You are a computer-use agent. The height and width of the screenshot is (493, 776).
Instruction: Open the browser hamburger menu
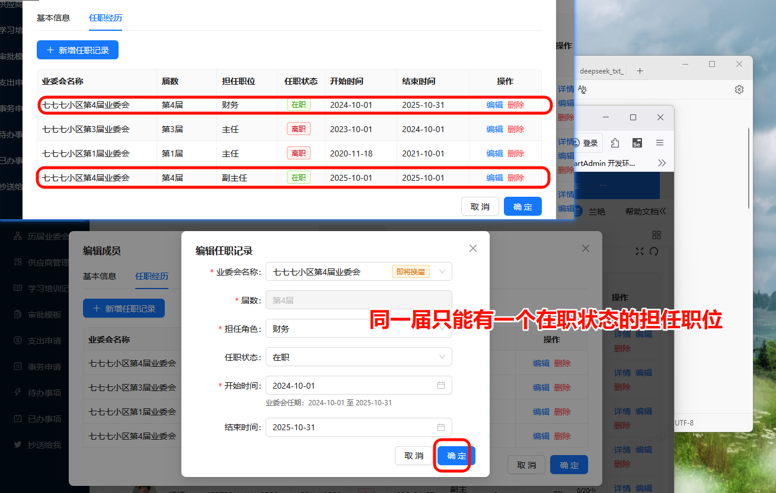pyautogui.click(x=660, y=143)
